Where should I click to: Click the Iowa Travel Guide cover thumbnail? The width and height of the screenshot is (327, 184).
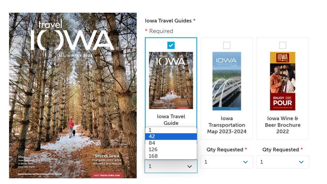pyautogui.click(x=171, y=80)
